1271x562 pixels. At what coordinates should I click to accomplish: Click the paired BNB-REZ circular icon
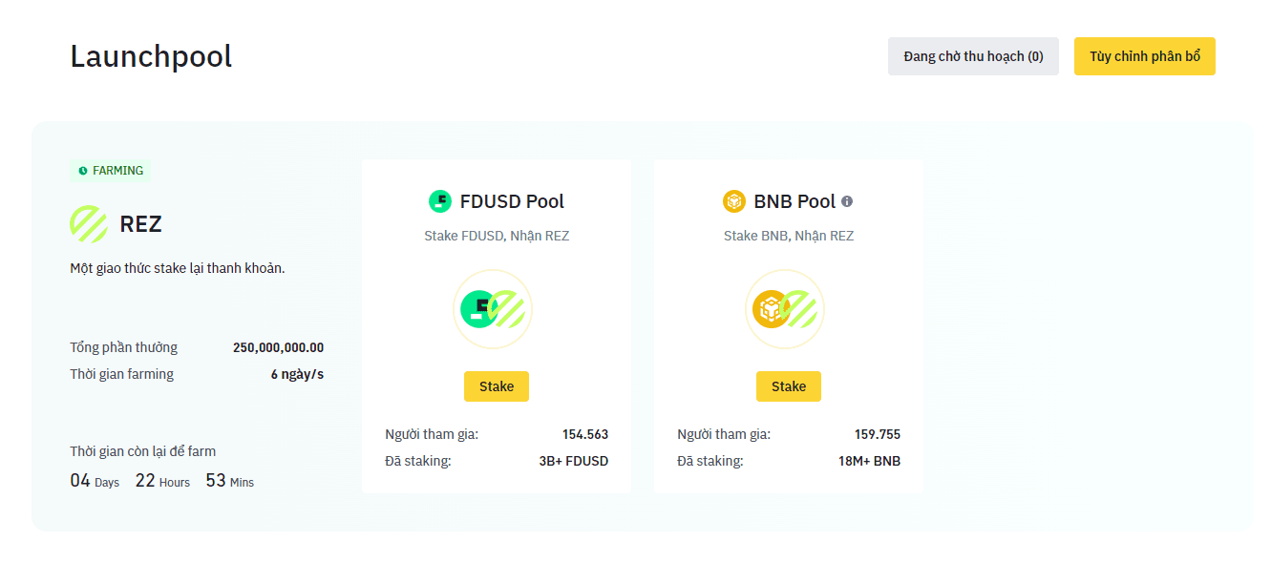tap(785, 309)
